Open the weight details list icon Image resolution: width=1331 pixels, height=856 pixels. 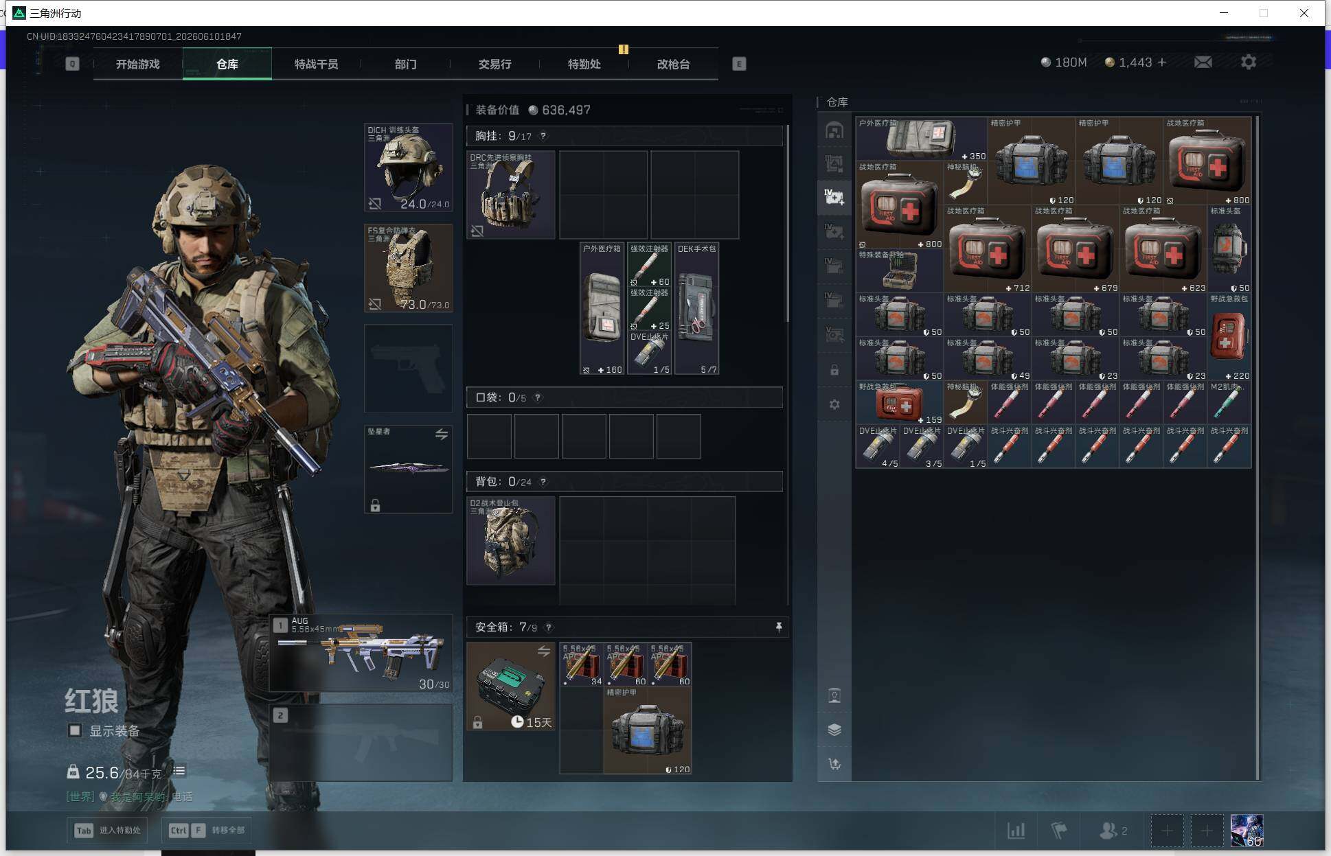pyautogui.click(x=179, y=772)
